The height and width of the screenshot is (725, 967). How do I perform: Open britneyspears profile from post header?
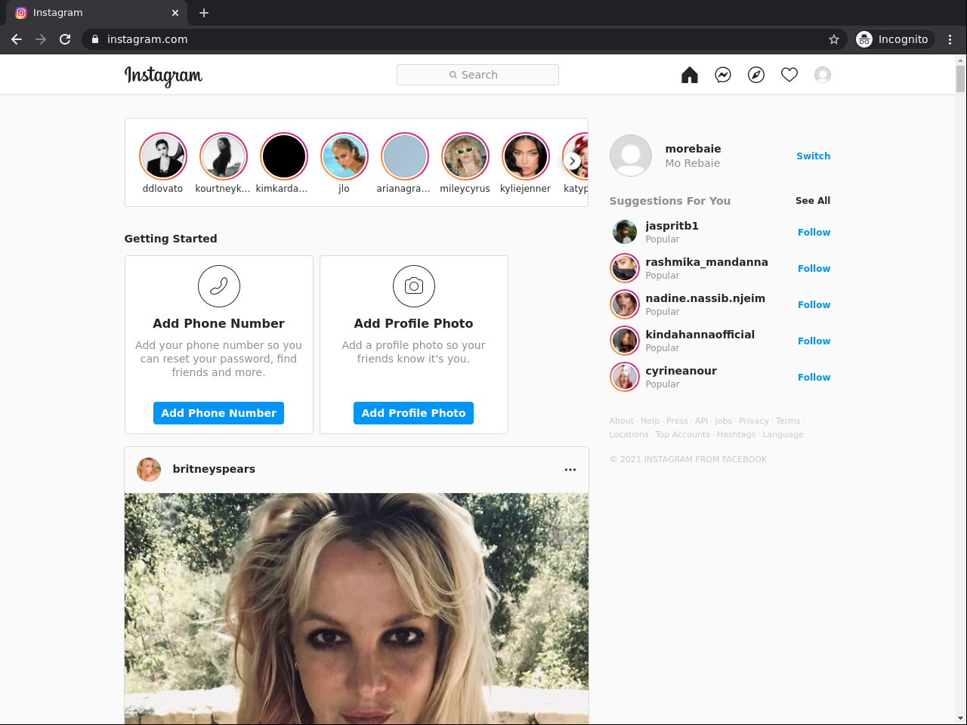[x=214, y=469]
